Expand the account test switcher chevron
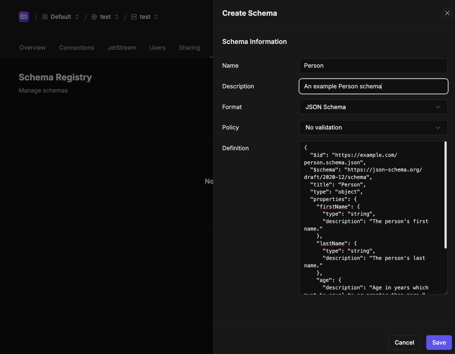 (x=156, y=17)
